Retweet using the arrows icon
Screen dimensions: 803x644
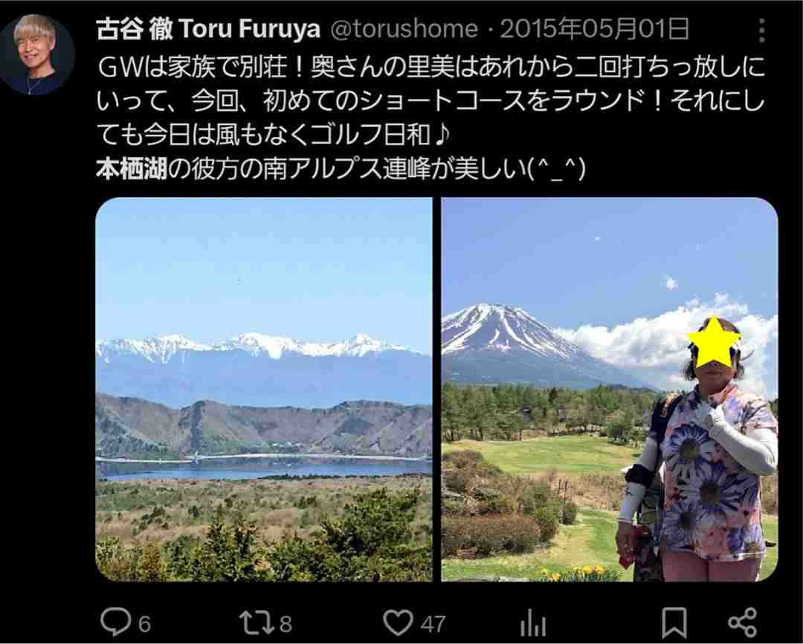(257, 622)
